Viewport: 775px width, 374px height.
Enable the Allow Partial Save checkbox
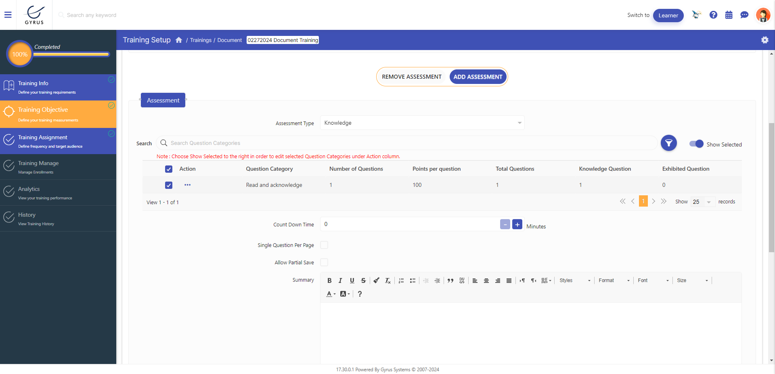click(x=324, y=262)
